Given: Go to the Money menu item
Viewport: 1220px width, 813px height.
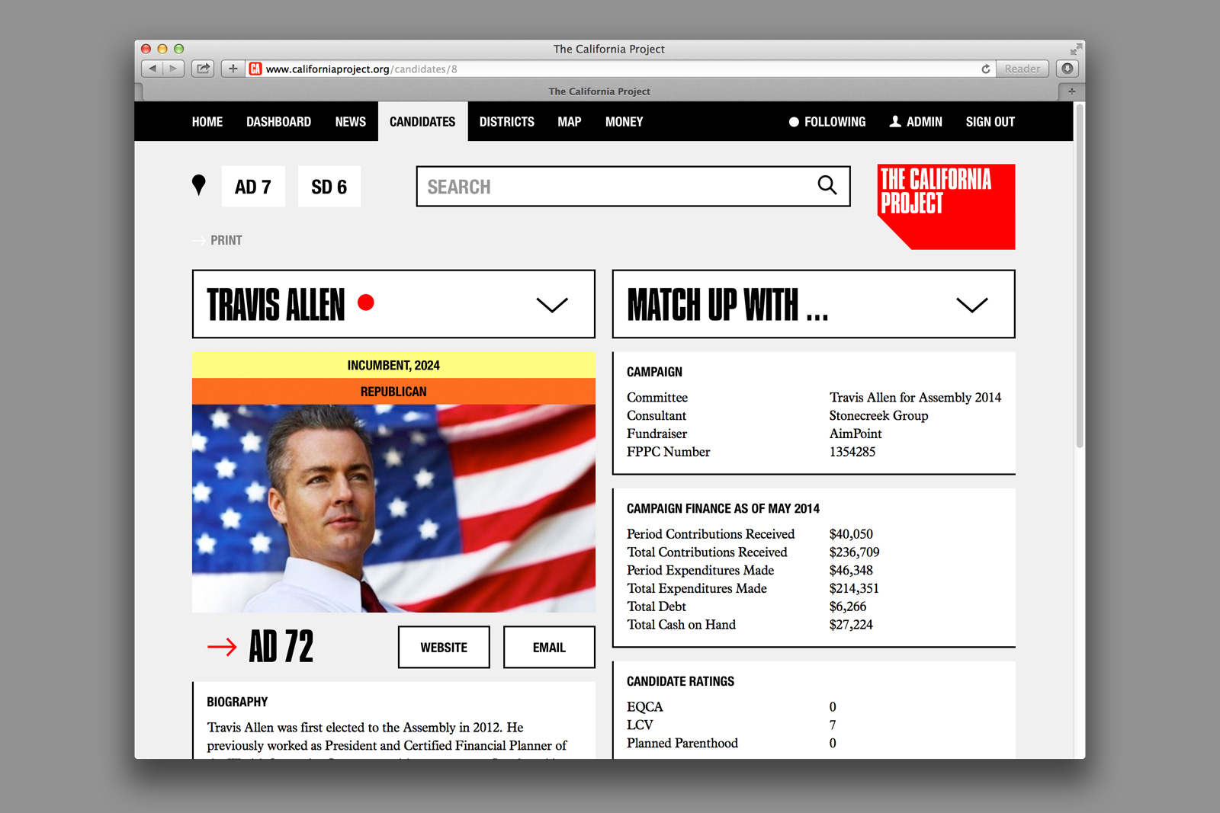Looking at the screenshot, I should [624, 122].
